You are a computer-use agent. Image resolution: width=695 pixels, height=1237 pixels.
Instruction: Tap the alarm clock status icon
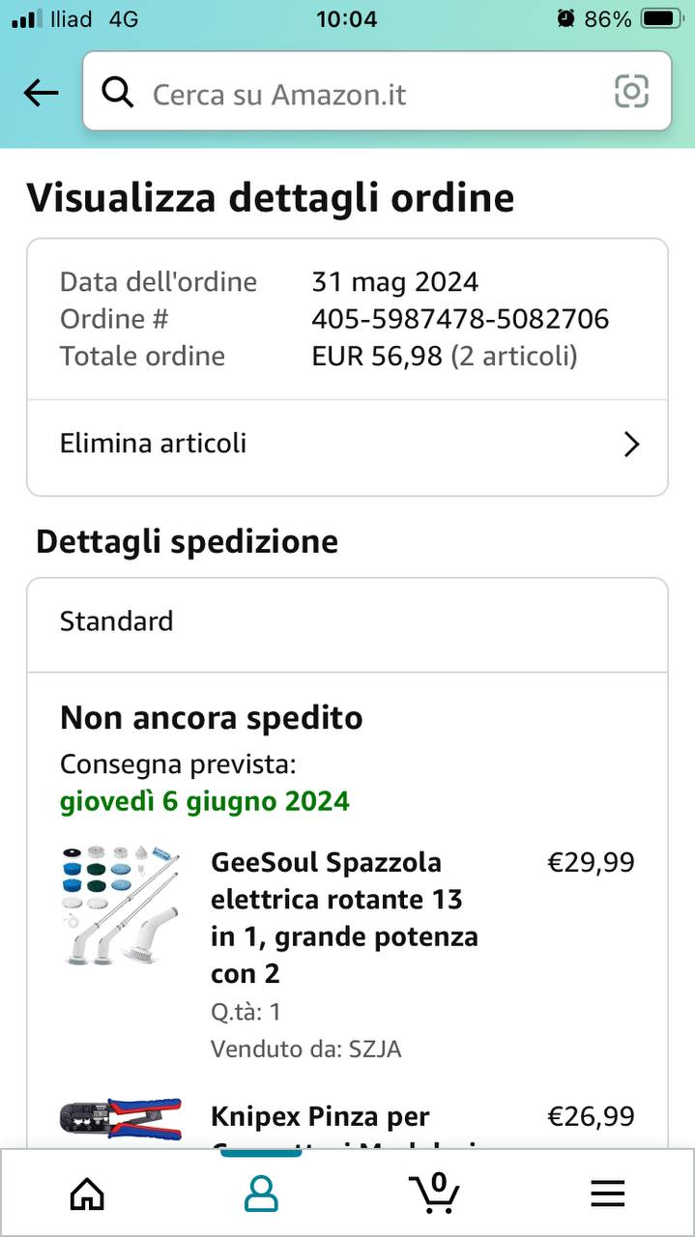point(565,18)
